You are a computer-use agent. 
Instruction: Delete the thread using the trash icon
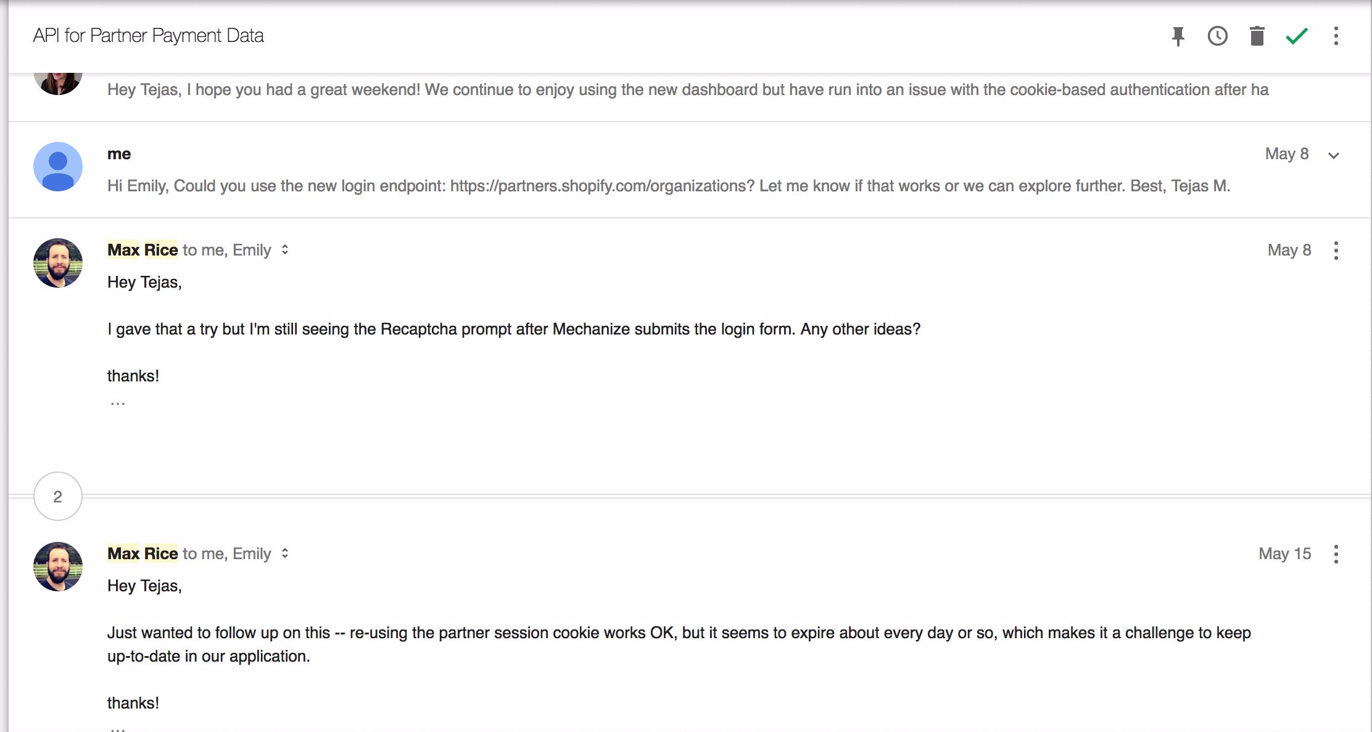(x=1257, y=36)
